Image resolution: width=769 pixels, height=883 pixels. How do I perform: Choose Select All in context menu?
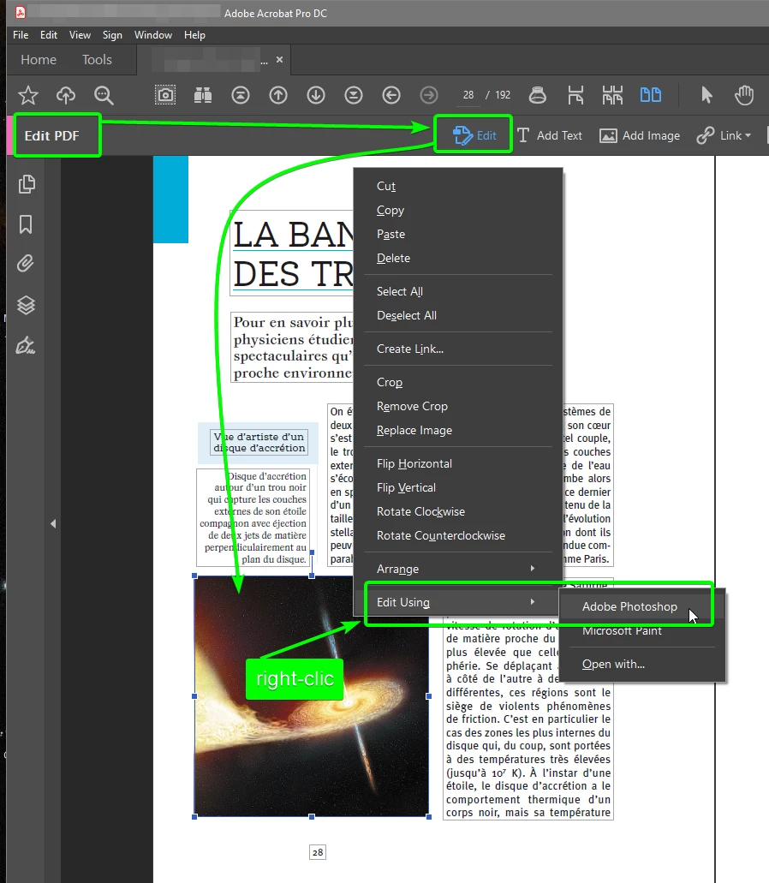458,291
